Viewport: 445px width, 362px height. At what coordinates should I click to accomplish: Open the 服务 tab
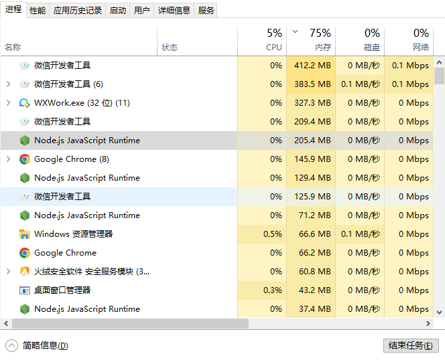point(206,11)
